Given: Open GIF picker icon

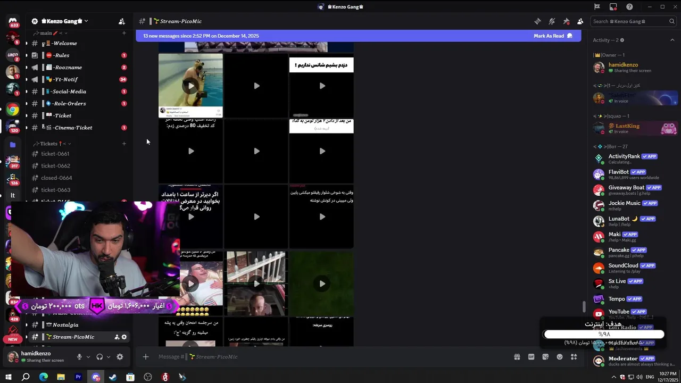Looking at the screenshot, I should point(531,357).
